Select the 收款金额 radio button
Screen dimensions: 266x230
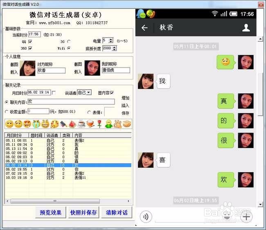[x=7, y=112]
